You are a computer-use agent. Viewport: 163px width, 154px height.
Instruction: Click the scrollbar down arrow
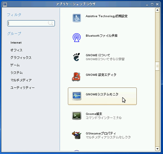point(157,149)
